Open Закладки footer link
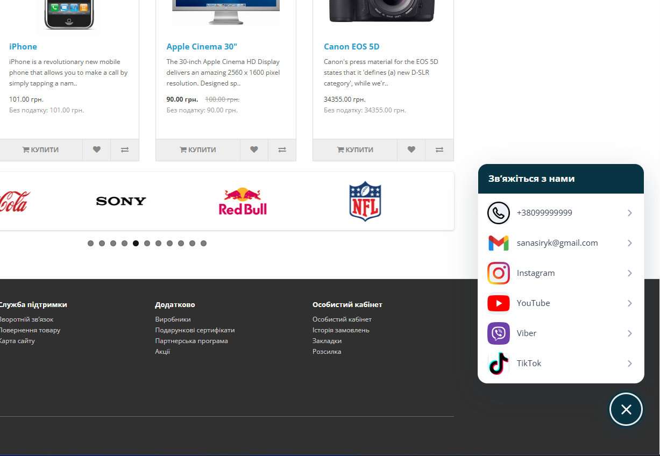Screen dimensions: 660x456 (327, 341)
